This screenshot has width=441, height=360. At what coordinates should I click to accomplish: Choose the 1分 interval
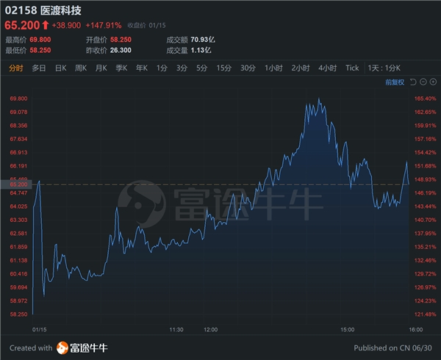tap(162, 68)
